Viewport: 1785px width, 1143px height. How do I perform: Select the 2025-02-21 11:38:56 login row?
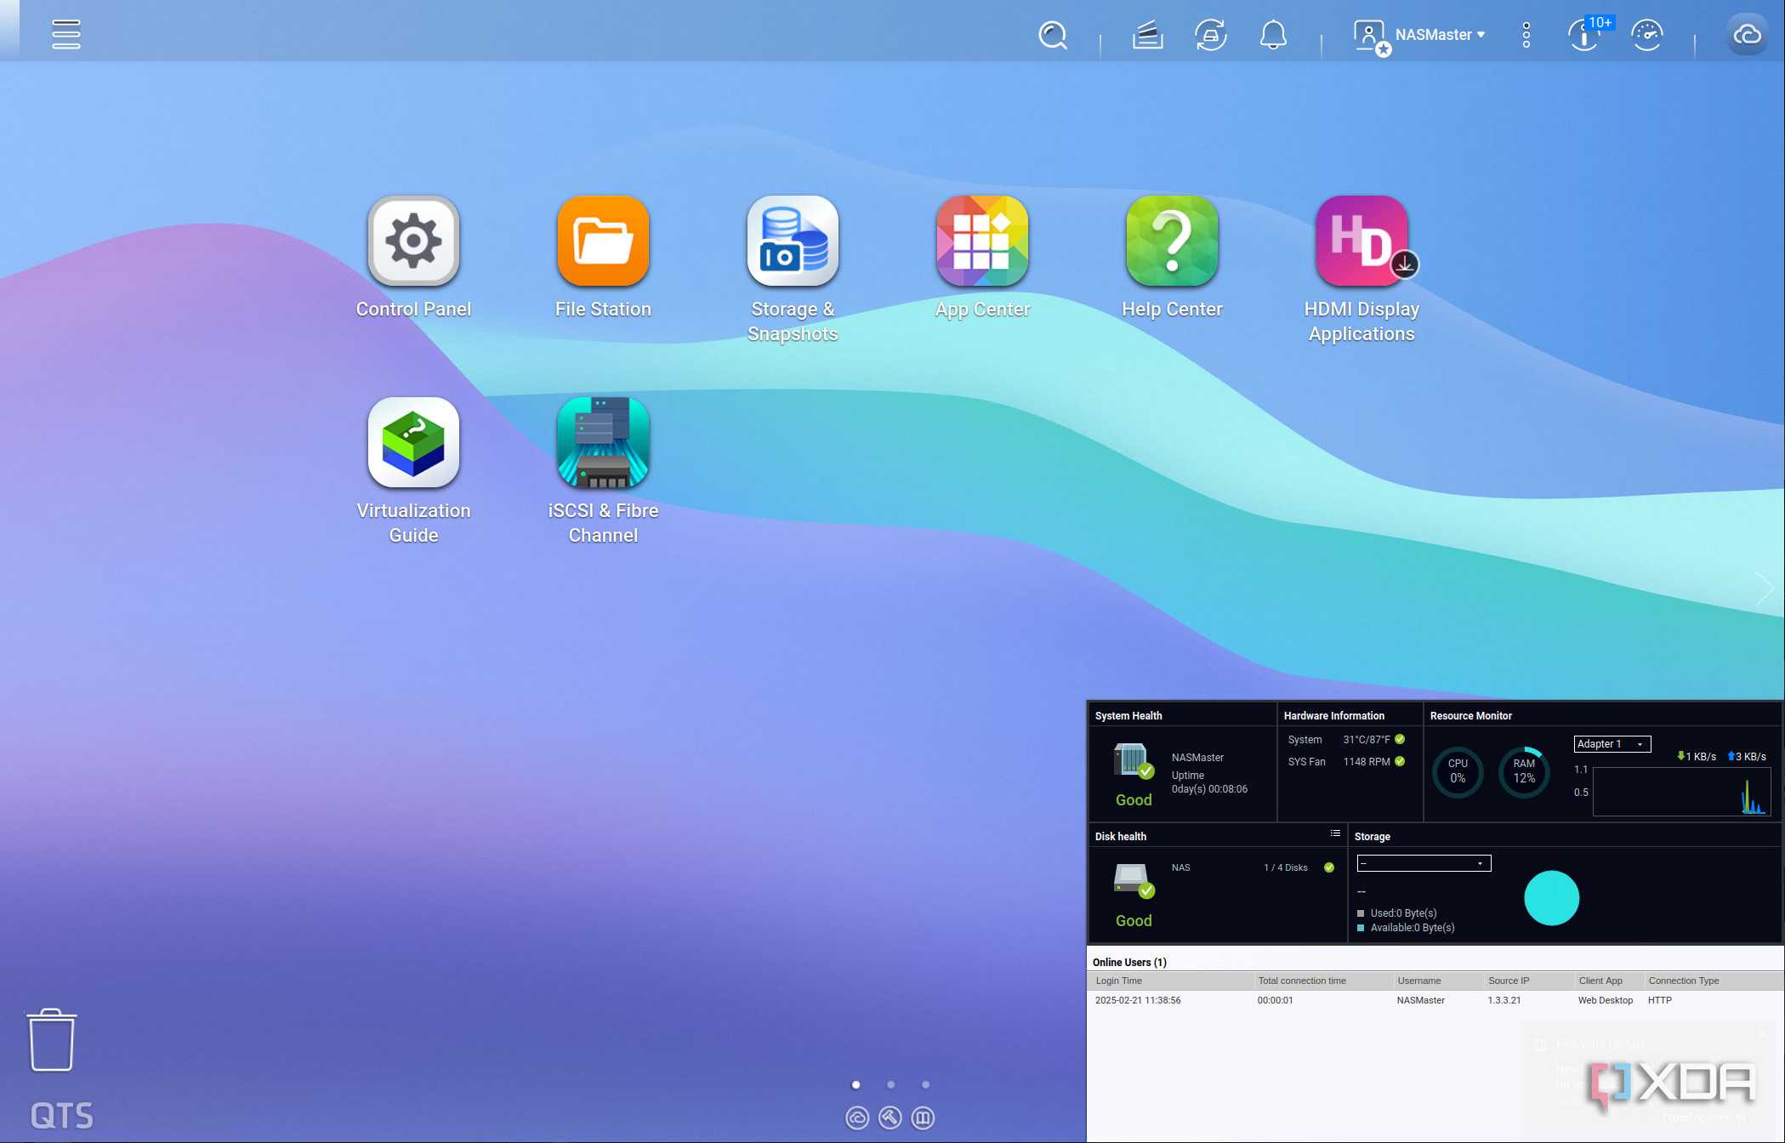(x=1435, y=1000)
